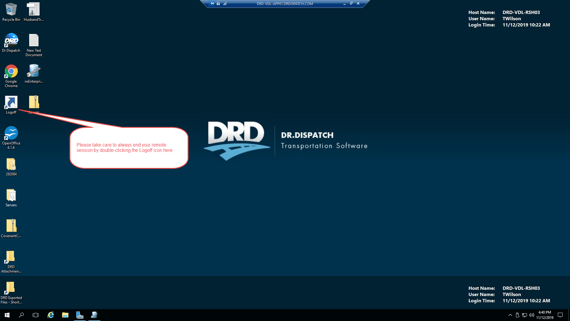The image size is (570, 321).
Task: Expand hidden system tray icons
Action: click(x=510, y=315)
